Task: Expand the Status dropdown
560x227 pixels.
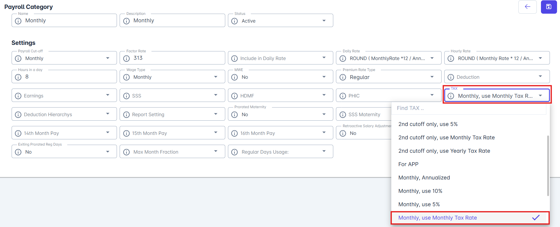Action: tap(324, 21)
